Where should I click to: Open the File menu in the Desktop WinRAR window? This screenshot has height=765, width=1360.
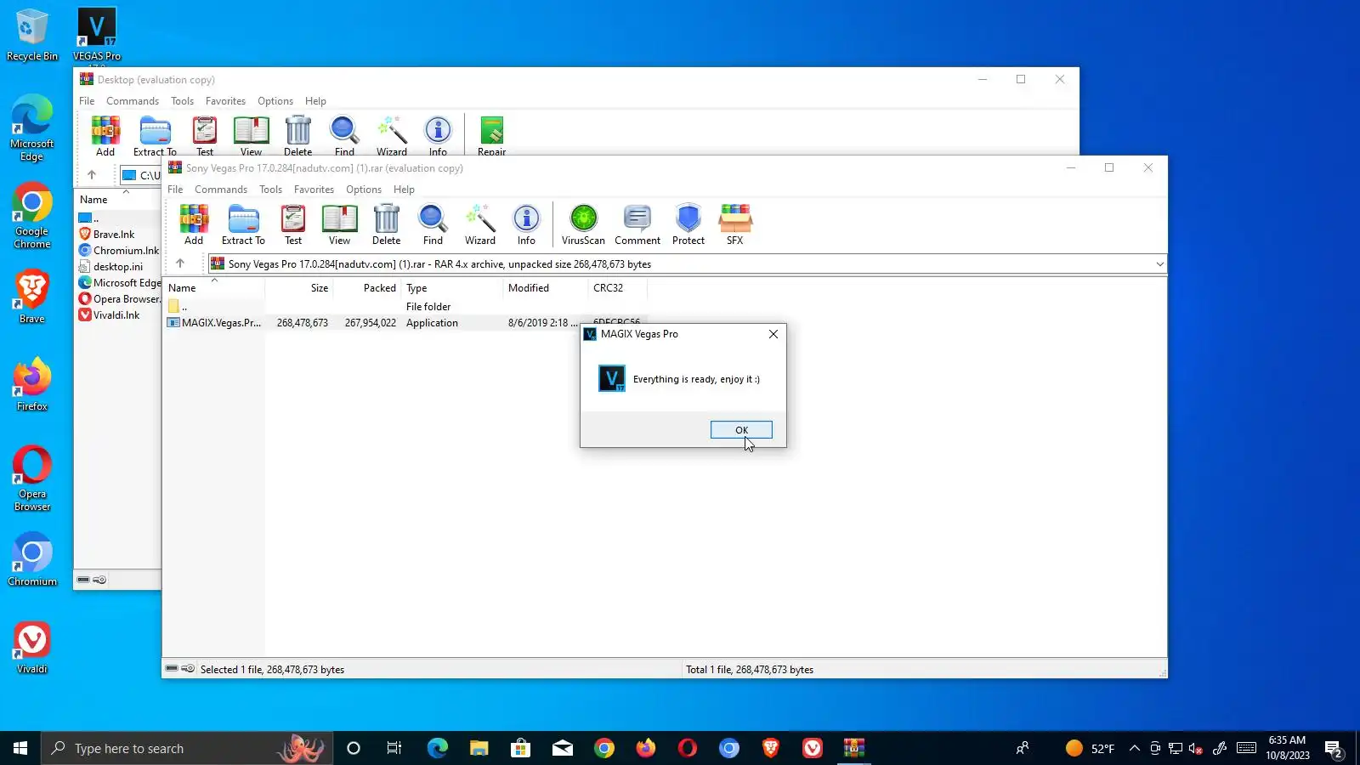coord(87,101)
